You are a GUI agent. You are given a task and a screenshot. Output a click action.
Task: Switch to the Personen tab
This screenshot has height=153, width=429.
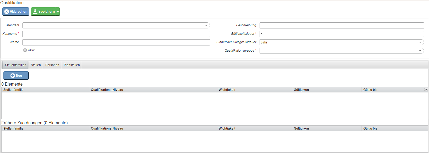52,65
